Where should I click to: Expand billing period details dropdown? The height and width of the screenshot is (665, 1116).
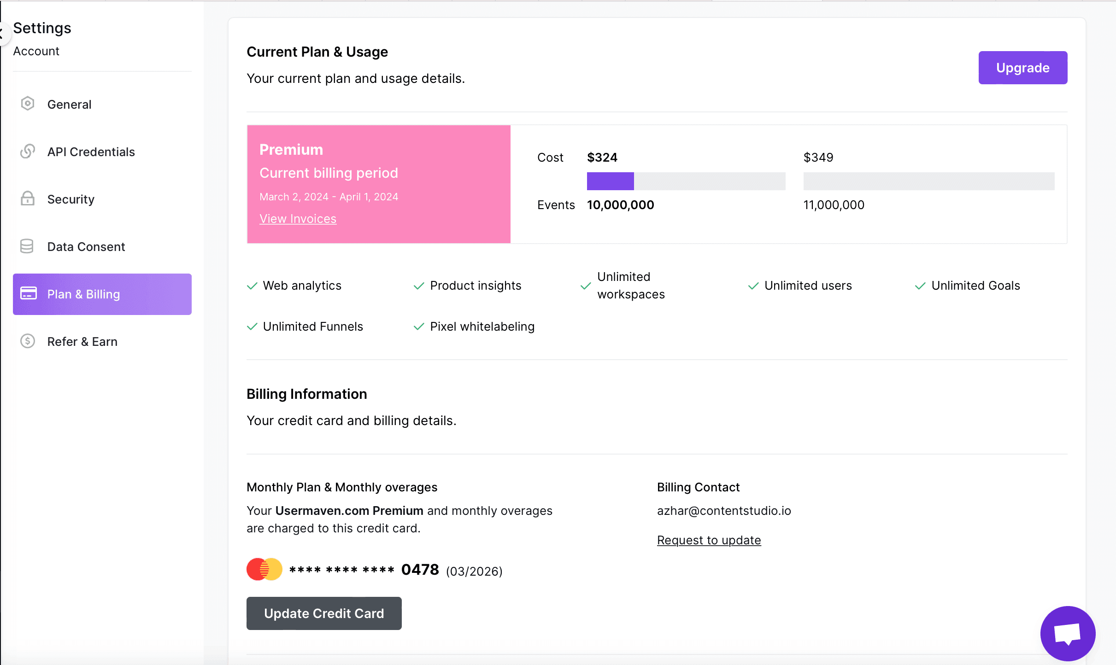(x=328, y=173)
